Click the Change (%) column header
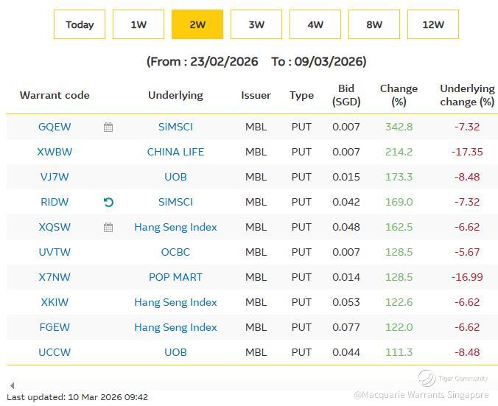The height and width of the screenshot is (406, 498). pos(399,95)
